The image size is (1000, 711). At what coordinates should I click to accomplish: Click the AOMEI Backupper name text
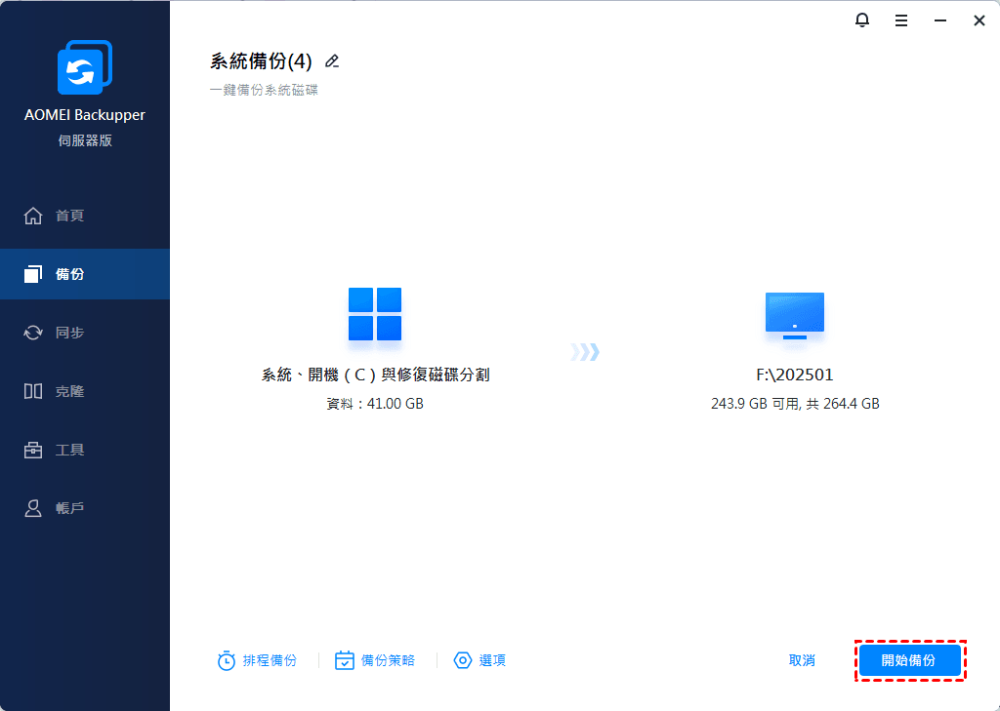tap(85, 115)
